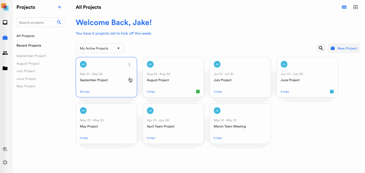The image size is (365, 173).
Task: Open the inbox icon in the sidebar
Action: pyautogui.click(x=5, y=22)
